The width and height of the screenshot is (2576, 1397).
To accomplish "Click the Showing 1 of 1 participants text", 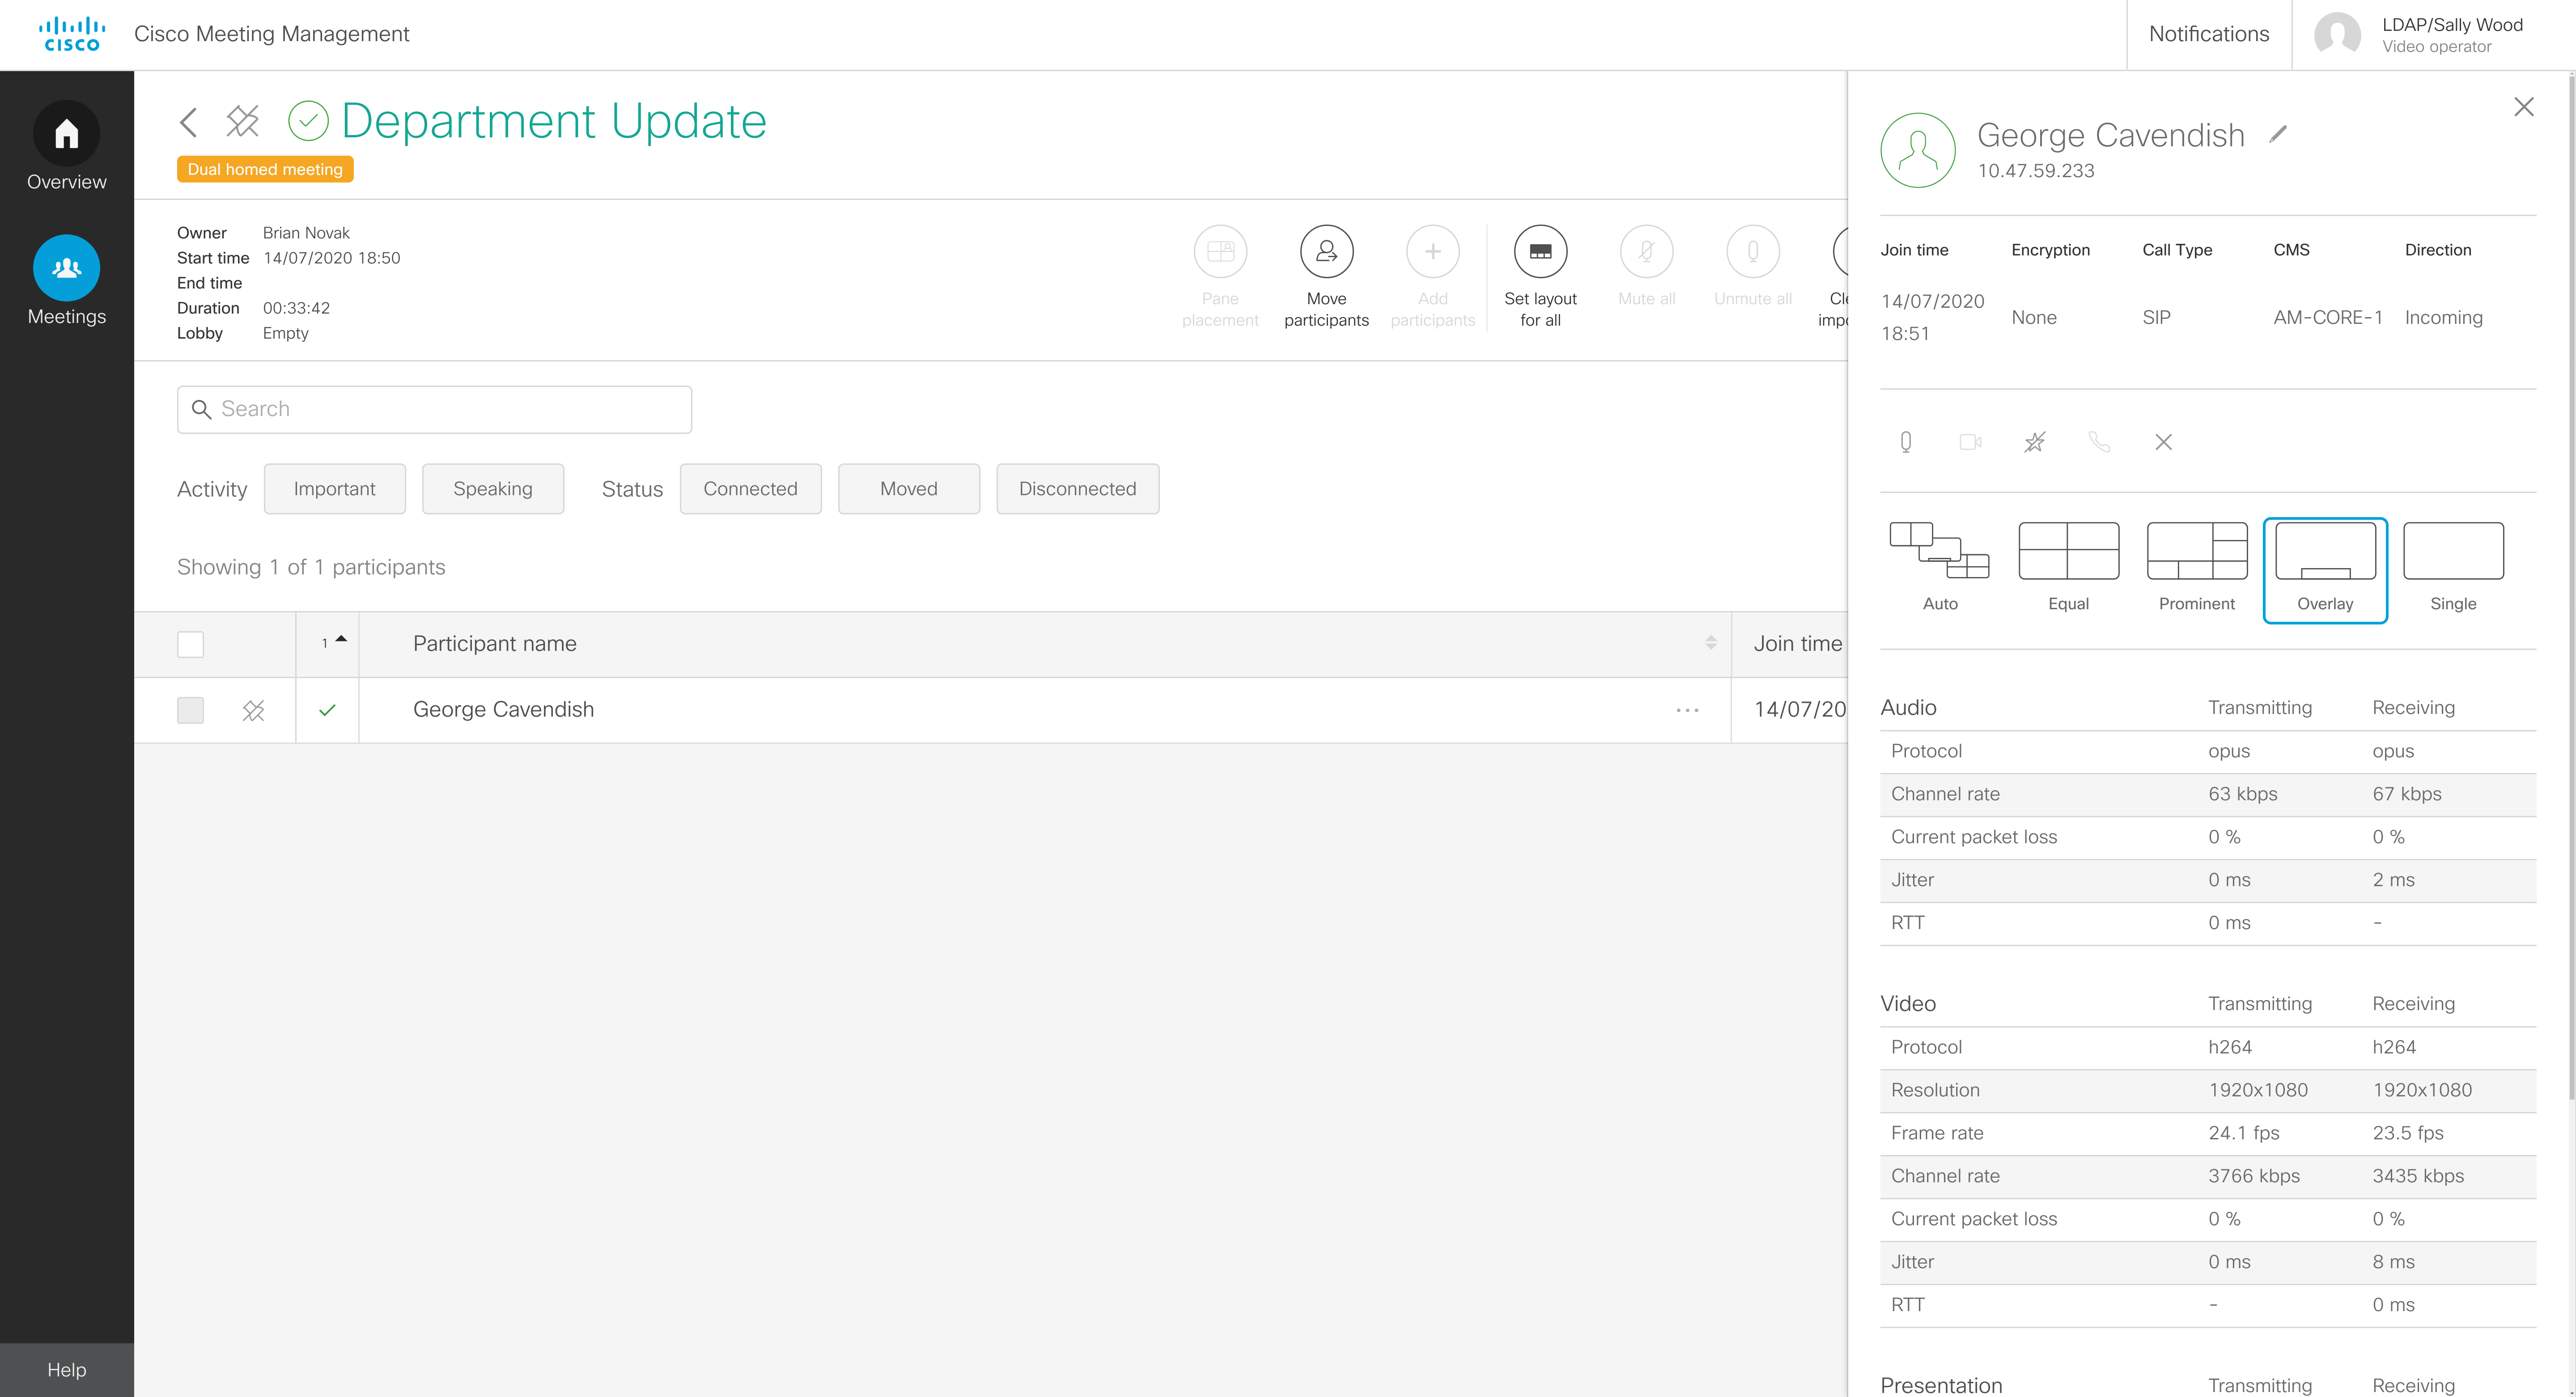I will [311, 567].
